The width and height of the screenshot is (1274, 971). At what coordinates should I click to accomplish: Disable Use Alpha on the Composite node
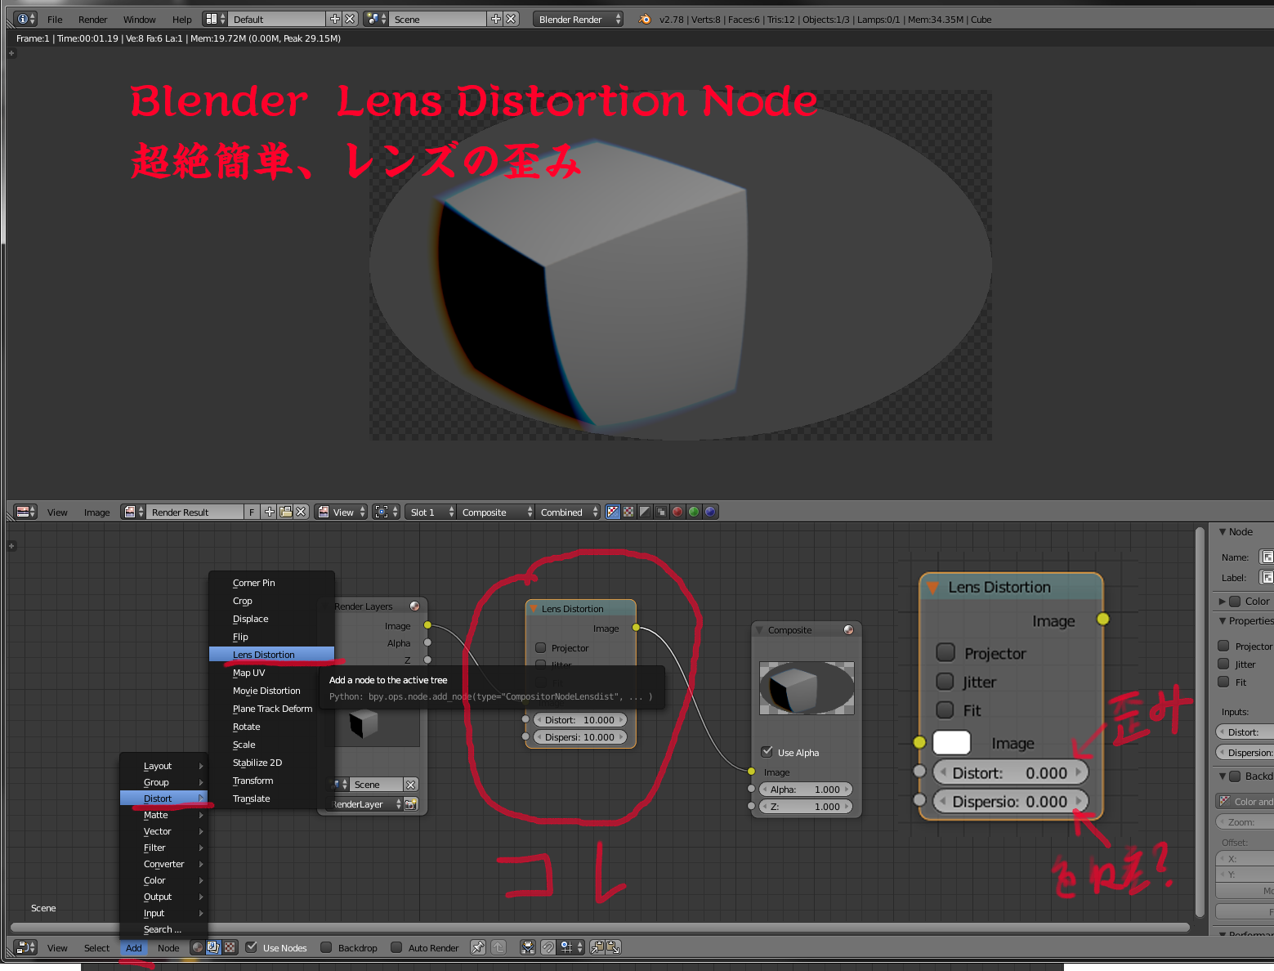point(767,751)
